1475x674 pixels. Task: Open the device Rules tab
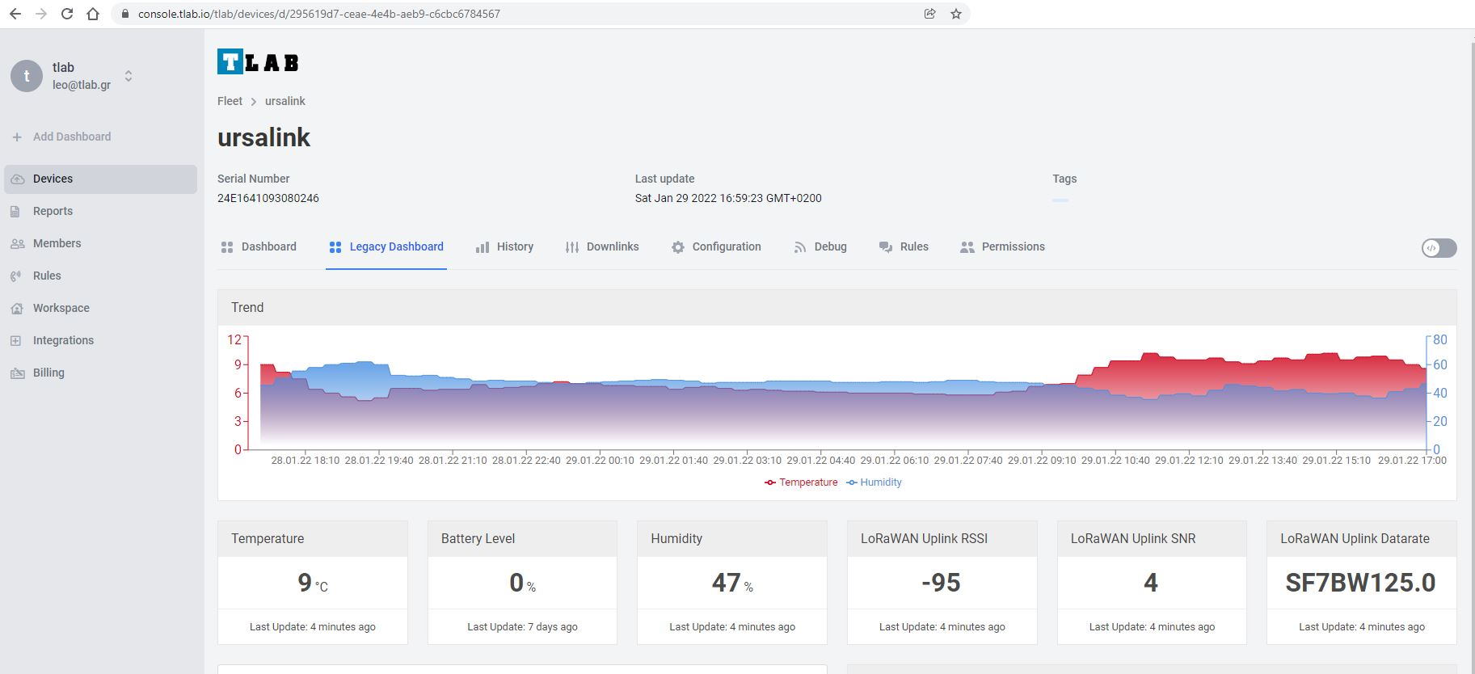tap(904, 246)
